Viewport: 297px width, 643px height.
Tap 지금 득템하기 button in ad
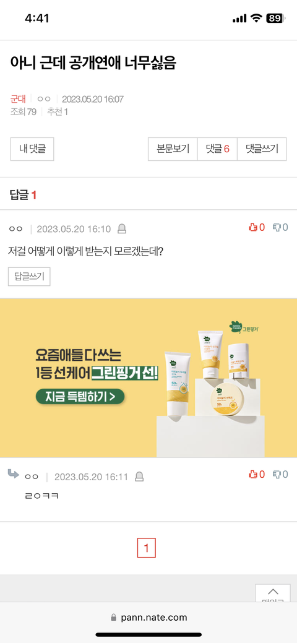tap(80, 397)
